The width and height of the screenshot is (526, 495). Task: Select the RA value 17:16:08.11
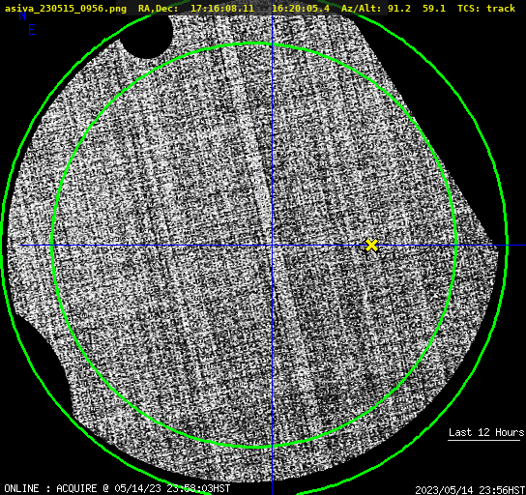[x=222, y=9]
